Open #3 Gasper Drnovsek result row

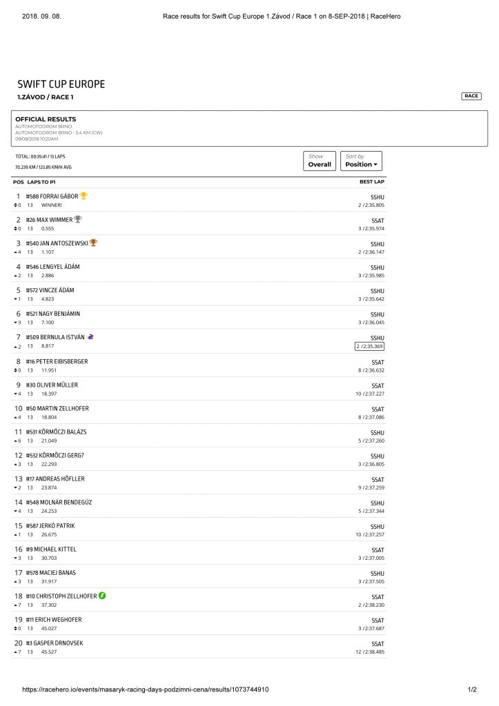tap(199, 647)
